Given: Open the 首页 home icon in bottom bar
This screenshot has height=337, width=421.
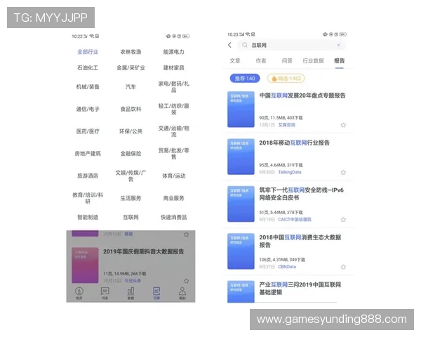Looking at the screenshot, I should 79,293.
